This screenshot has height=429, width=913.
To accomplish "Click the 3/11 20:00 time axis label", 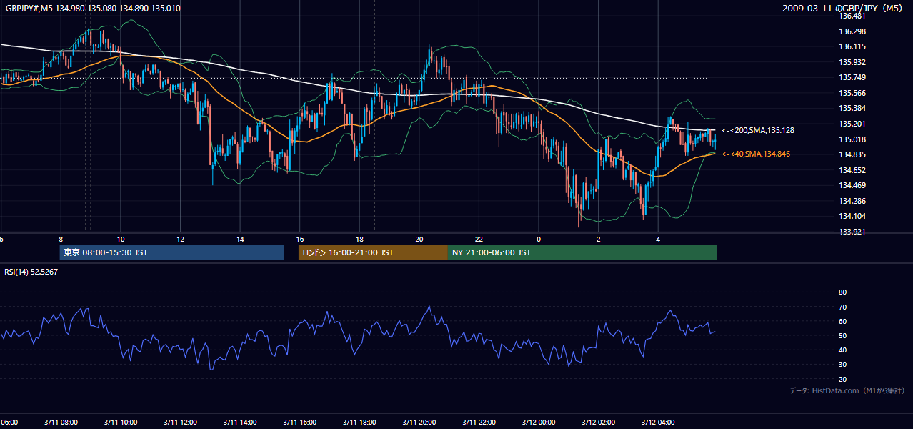I will coord(419,422).
